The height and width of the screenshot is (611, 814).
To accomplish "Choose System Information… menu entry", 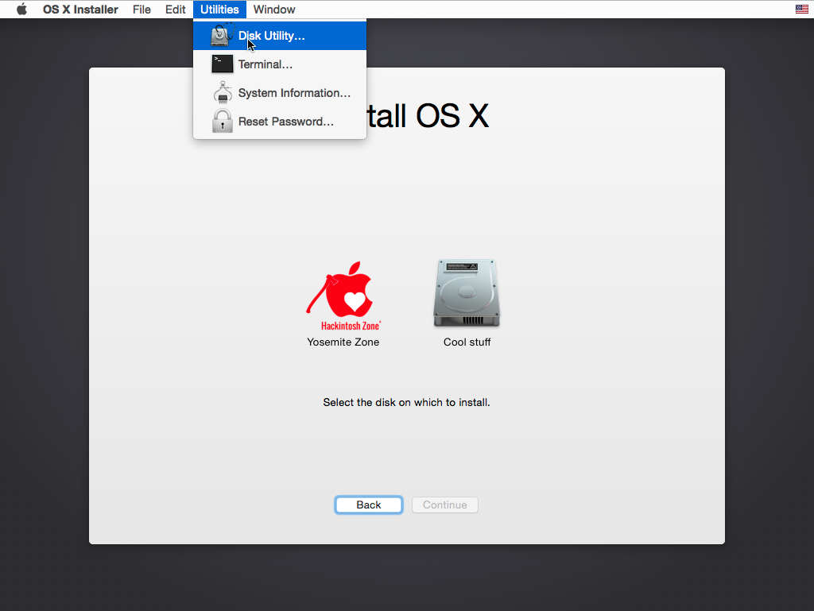I will click(x=280, y=93).
